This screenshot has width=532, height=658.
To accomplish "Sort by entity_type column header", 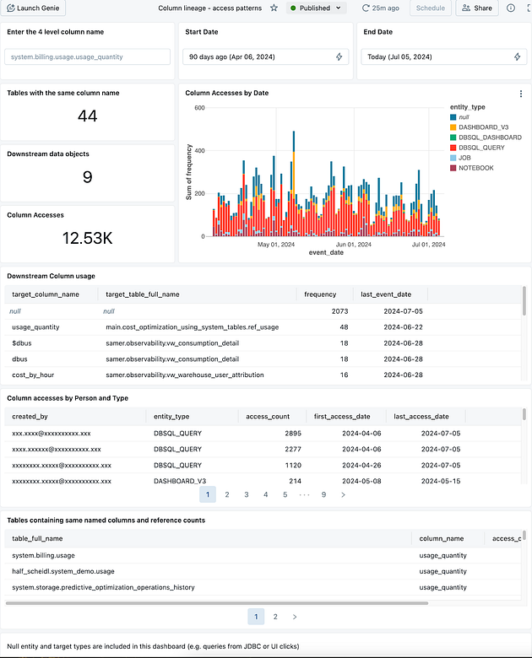I will pos(171,416).
